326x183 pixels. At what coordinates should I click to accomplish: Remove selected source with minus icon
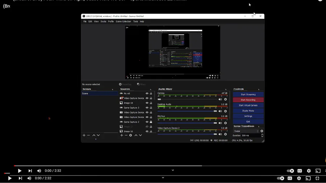[x=126, y=135]
